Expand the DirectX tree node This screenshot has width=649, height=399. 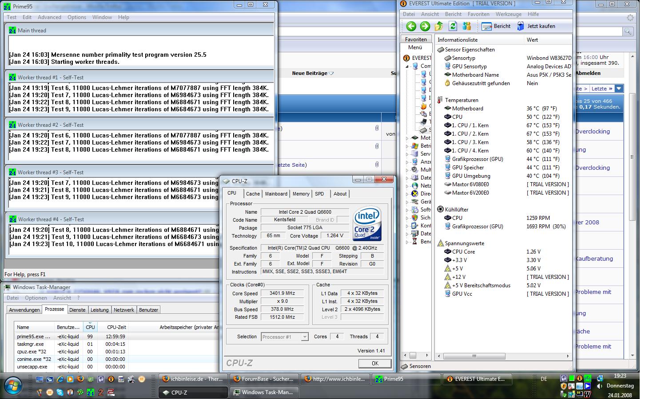[407, 194]
